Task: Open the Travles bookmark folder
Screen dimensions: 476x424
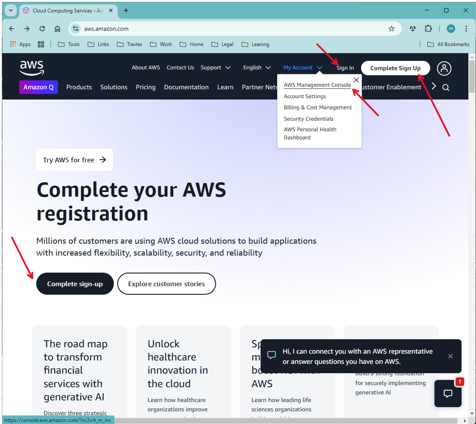Action: point(129,44)
